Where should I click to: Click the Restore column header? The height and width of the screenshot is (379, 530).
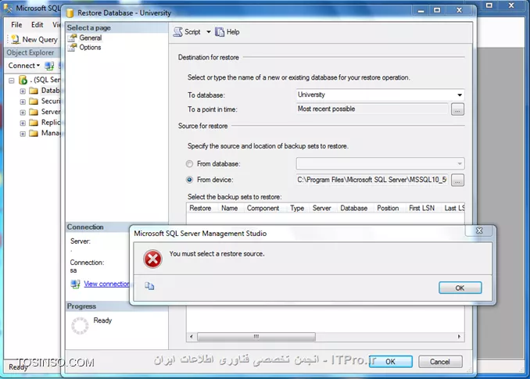[200, 208]
